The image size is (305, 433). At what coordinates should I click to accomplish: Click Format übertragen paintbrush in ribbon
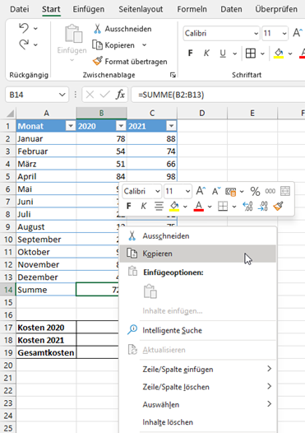coord(97,61)
